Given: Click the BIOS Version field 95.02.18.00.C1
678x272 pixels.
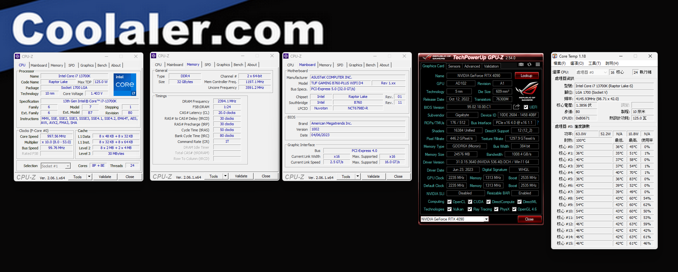Looking at the screenshot, I should [479, 107].
